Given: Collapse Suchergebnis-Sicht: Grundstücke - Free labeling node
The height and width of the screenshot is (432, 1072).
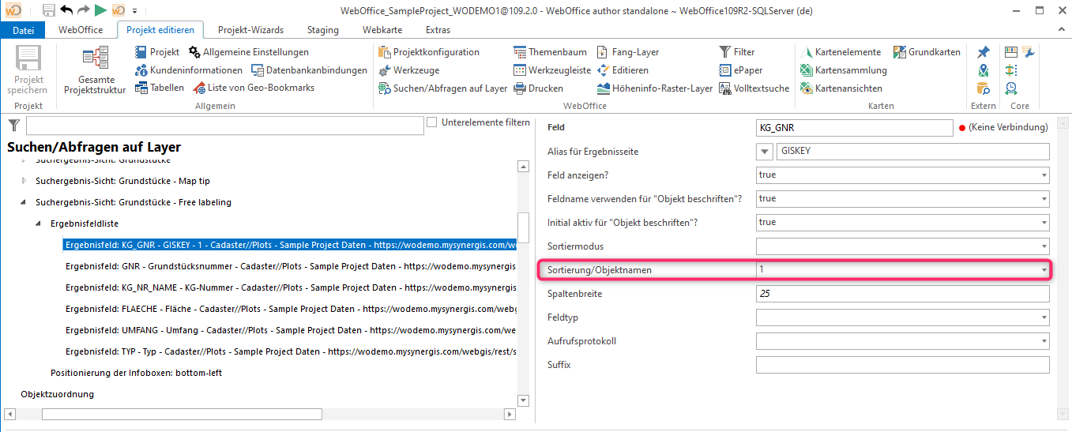Looking at the screenshot, I should (24, 202).
